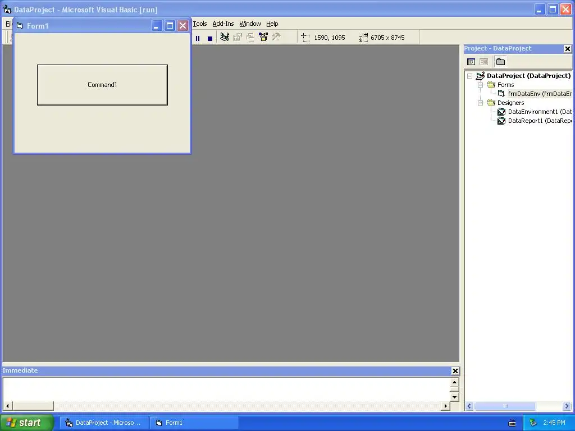This screenshot has height=431, width=575.
Task: Click the 1590, 1095 position readout
Action: tap(330, 38)
